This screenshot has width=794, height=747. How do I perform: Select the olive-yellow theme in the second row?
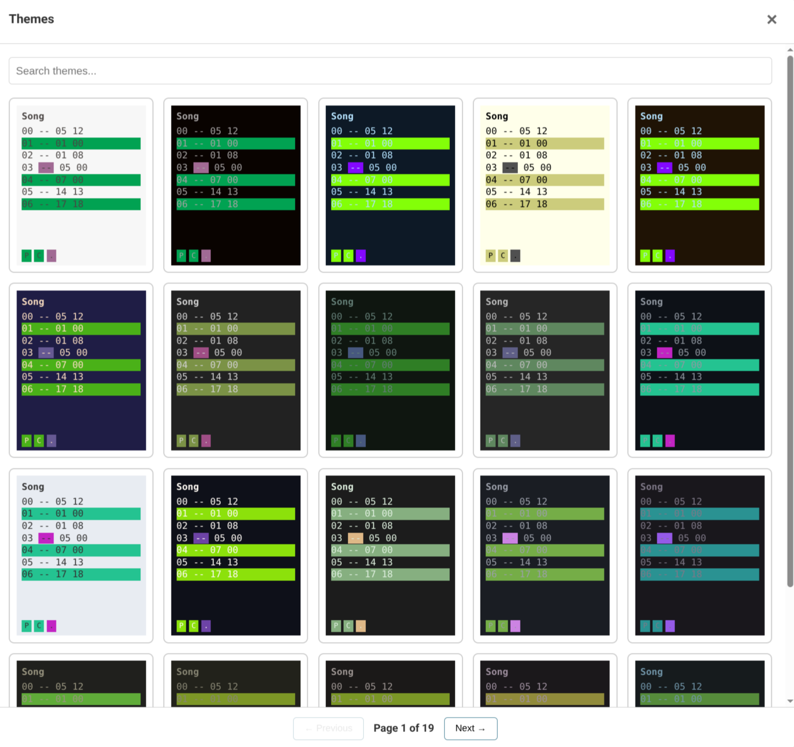tap(235, 370)
